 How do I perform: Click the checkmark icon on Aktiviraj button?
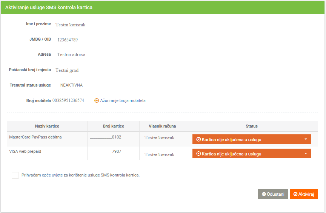pyautogui.click(x=295, y=194)
